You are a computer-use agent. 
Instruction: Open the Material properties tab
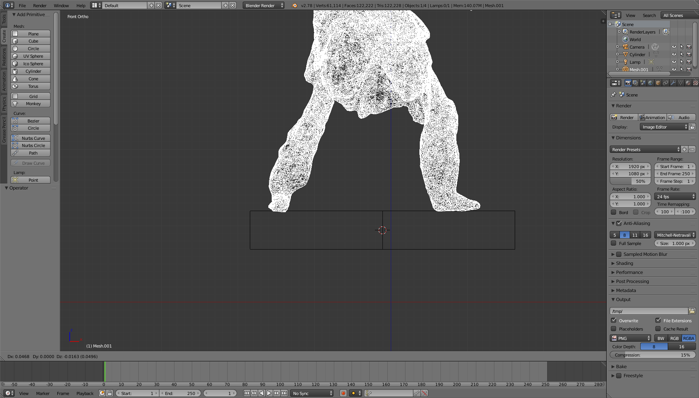pyautogui.click(x=688, y=83)
